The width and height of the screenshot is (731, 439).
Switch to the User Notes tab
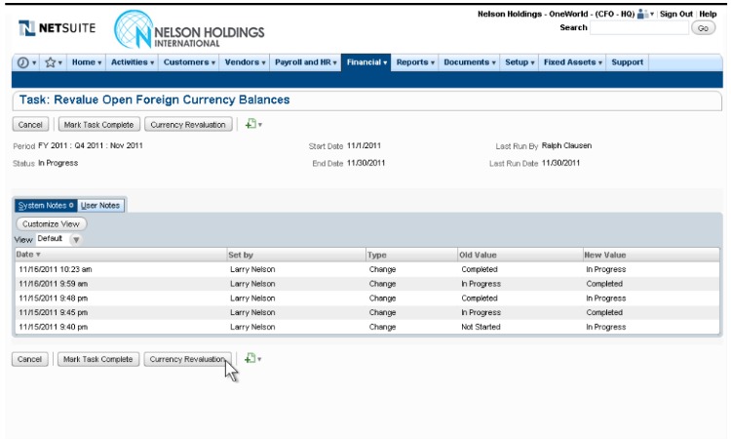[100, 205]
